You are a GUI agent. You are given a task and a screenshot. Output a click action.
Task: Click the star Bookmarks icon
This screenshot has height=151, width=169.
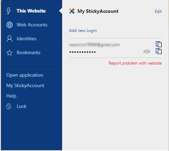pyautogui.click(x=9, y=53)
